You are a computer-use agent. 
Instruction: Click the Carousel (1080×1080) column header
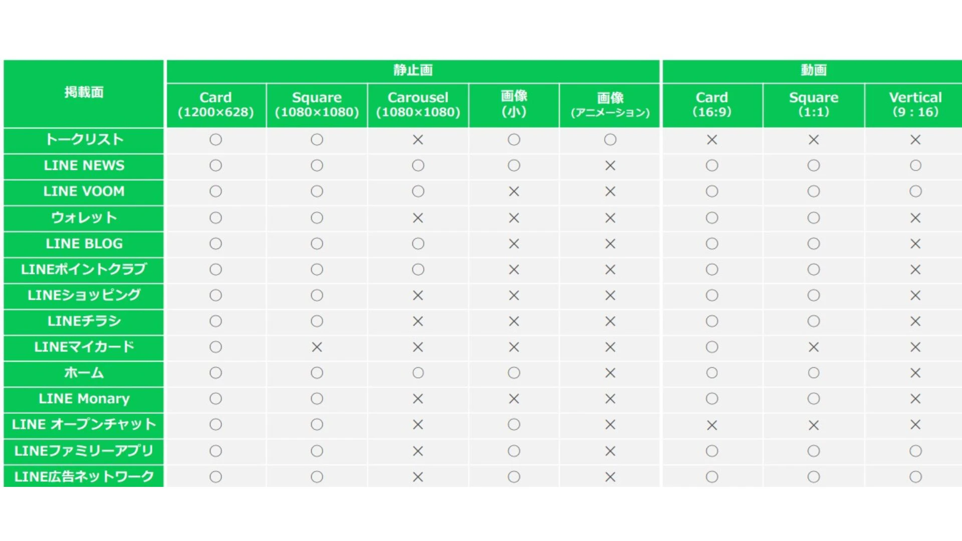[418, 105]
